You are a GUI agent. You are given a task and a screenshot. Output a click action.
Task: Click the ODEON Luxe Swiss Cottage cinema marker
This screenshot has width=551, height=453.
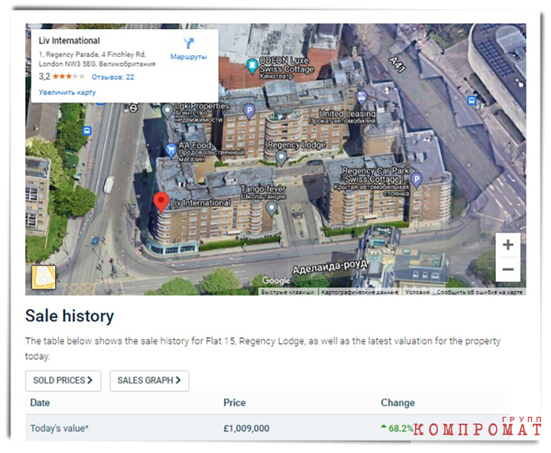(x=252, y=66)
